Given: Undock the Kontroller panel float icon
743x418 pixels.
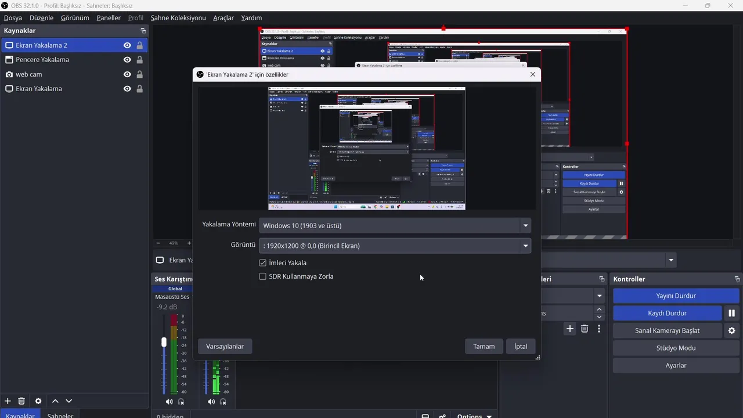Looking at the screenshot, I should (x=737, y=279).
